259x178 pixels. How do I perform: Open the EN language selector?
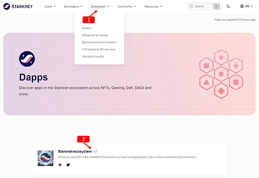246,6
